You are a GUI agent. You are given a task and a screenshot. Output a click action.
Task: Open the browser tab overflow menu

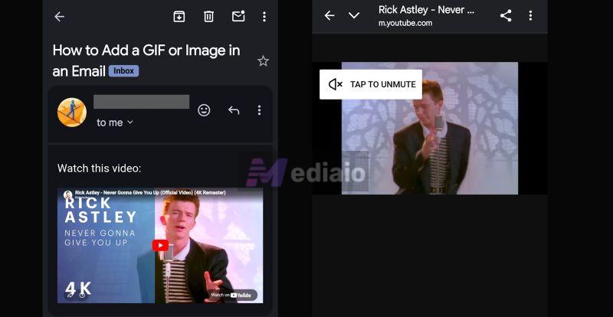click(530, 15)
